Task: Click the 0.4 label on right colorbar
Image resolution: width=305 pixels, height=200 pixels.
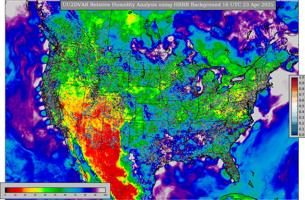Action: (301, 112)
